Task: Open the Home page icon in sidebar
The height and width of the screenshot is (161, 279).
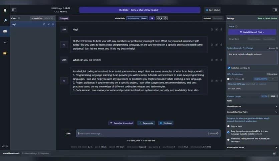Action: (5, 10)
